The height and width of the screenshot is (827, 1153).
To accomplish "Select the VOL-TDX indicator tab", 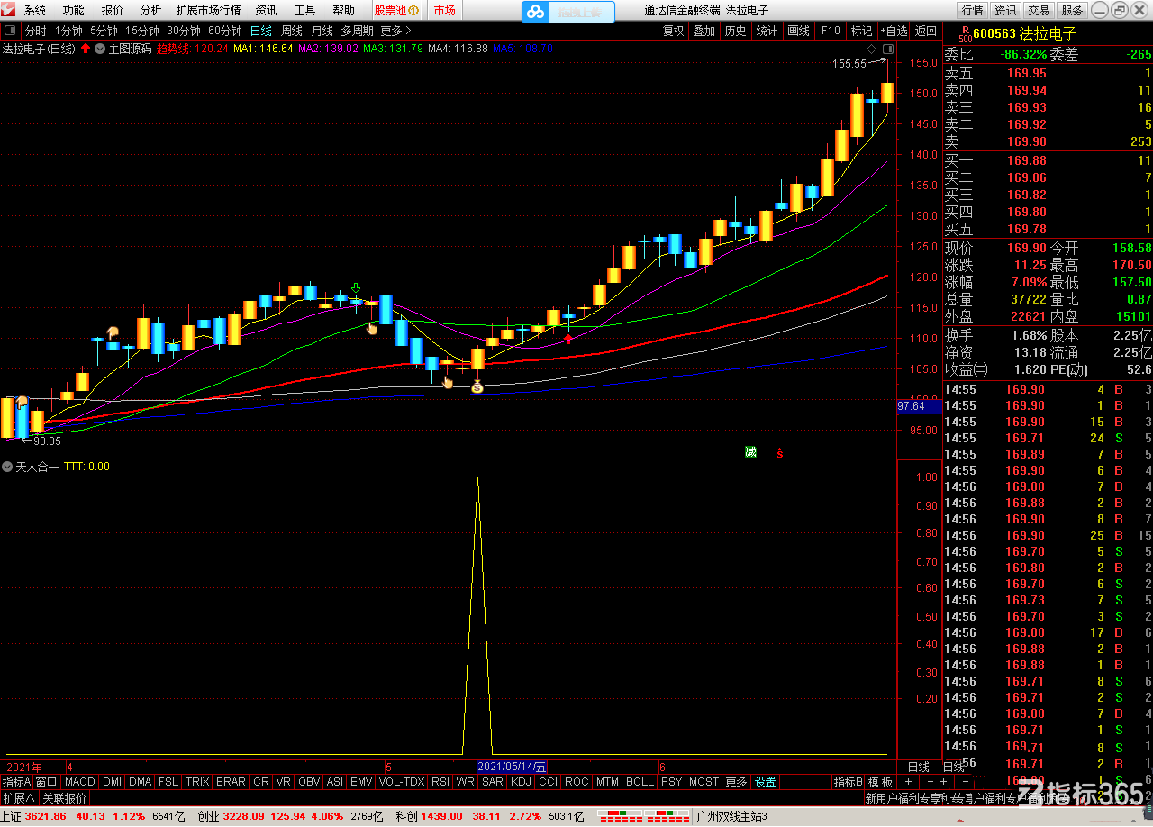I will 402,782.
